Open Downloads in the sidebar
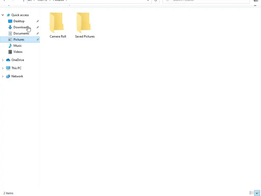 pyautogui.click(x=21, y=27)
